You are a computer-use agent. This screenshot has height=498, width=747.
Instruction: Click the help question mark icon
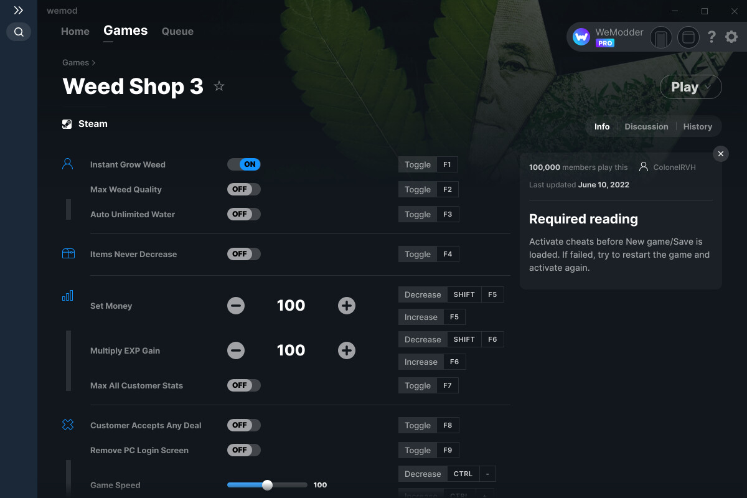[712, 37]
